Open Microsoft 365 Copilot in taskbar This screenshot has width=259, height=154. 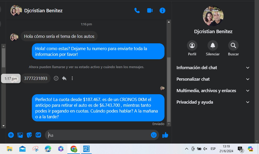point(61,149)
